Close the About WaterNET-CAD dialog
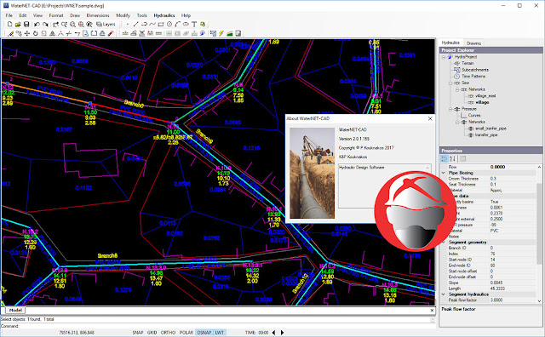The height and width of the screenshot is (337, 545). 430,118
